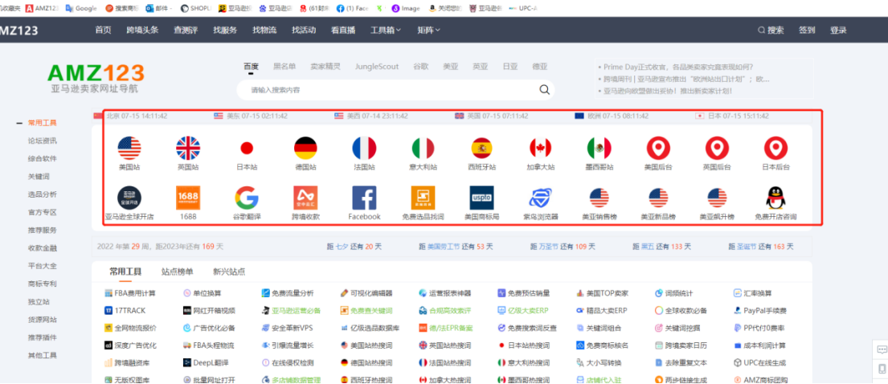The height and width of the screenshot is (384, 888).
Task: Select the 黑名单 search tab
Action: (284, 66)
